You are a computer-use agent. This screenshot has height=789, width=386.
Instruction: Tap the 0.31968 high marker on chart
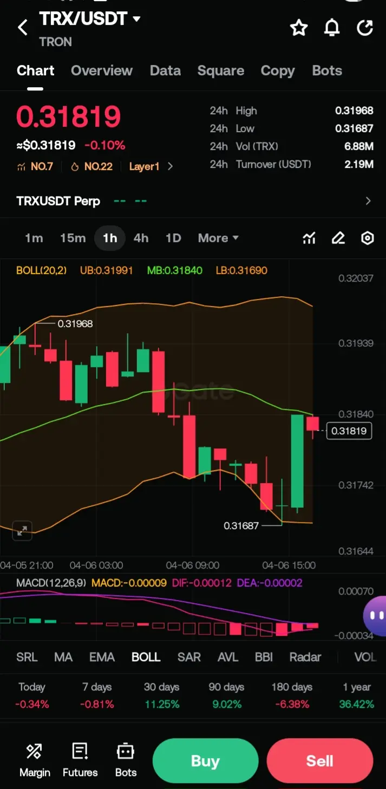click(x=75, y=324)
